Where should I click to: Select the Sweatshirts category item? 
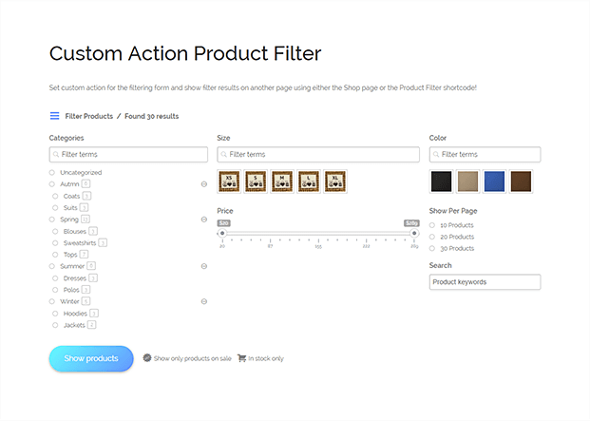(80, 243)
